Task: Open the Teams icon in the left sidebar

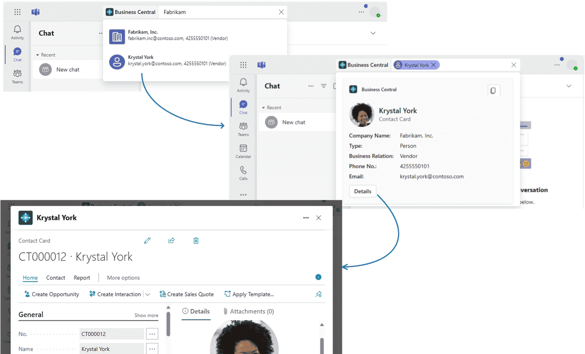Action: [243, 128]
